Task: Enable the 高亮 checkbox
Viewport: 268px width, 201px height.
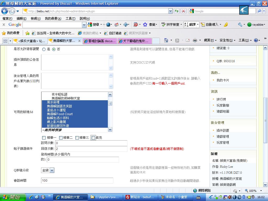Action: click(x=93, y=138)
